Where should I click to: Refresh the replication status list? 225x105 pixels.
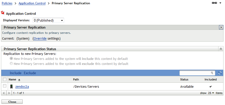(220, 73)
